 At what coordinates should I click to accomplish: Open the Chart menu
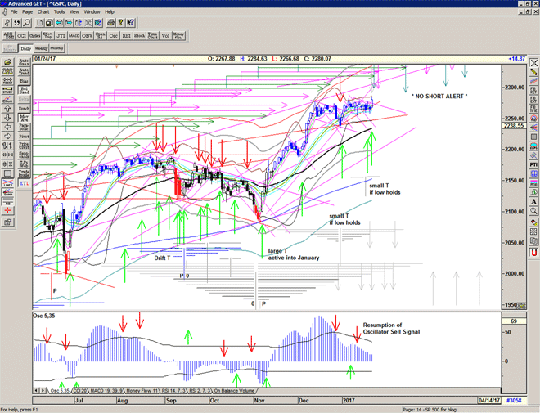[x=42, y=12]
